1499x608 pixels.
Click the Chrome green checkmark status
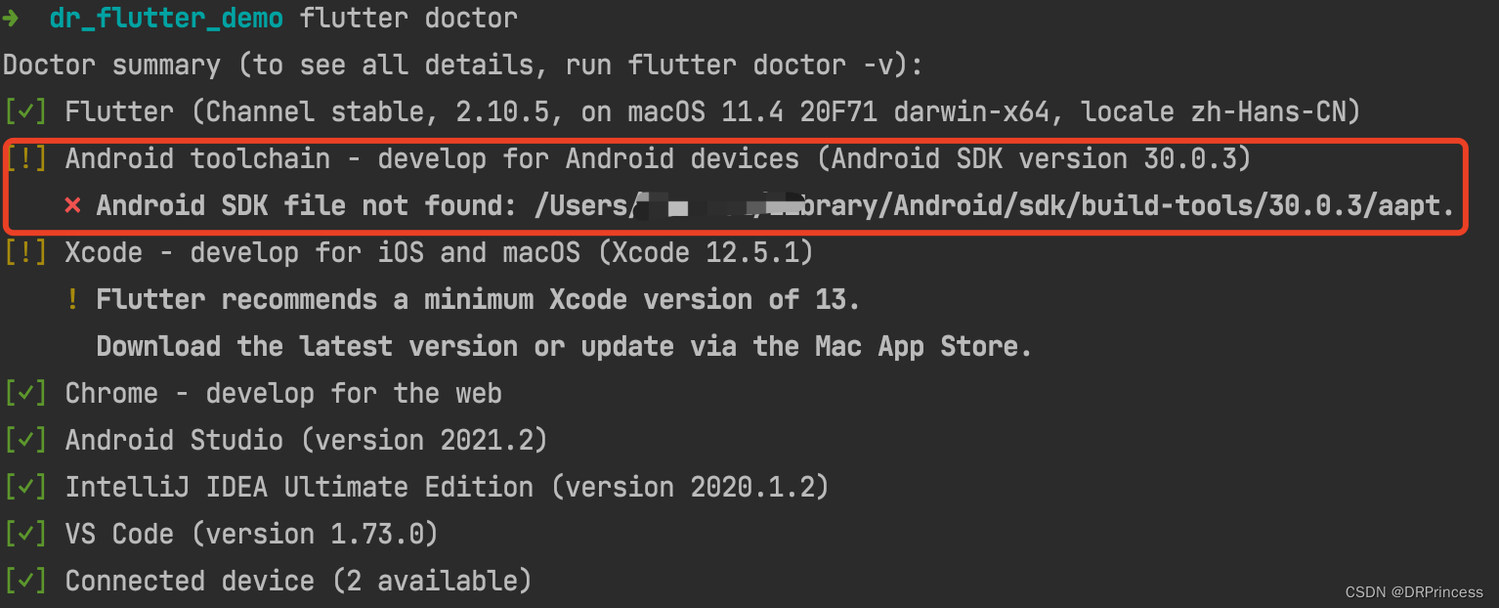click(25, 393)
